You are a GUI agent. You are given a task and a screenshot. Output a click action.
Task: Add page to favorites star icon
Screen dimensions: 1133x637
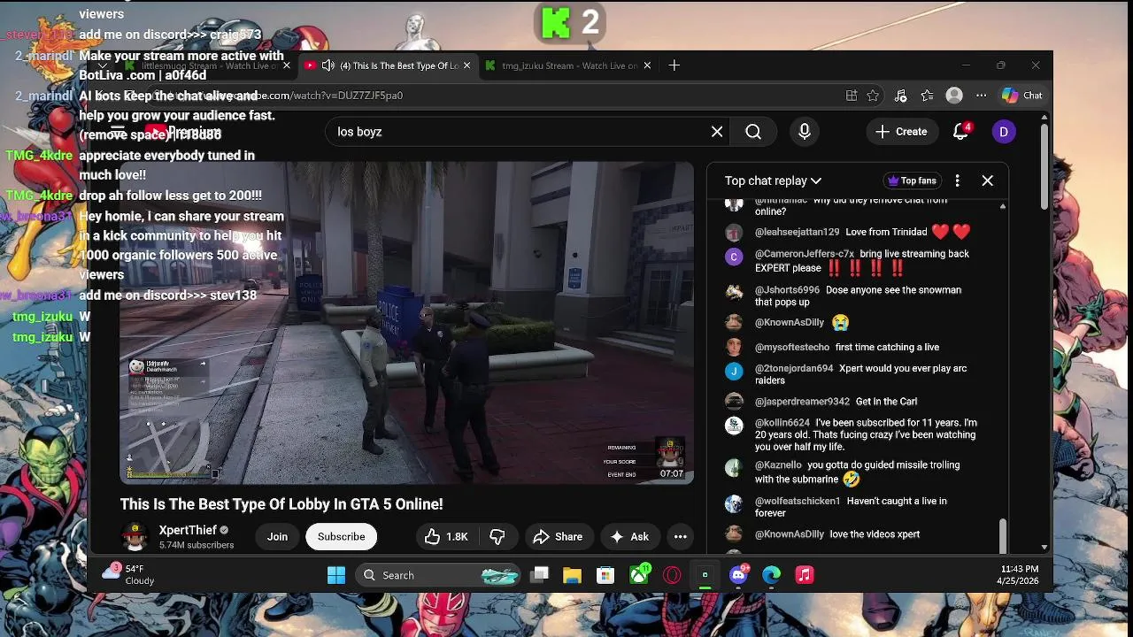[x=873, y=96]
